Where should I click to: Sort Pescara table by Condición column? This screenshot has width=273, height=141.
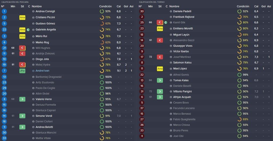click(105, 6)
